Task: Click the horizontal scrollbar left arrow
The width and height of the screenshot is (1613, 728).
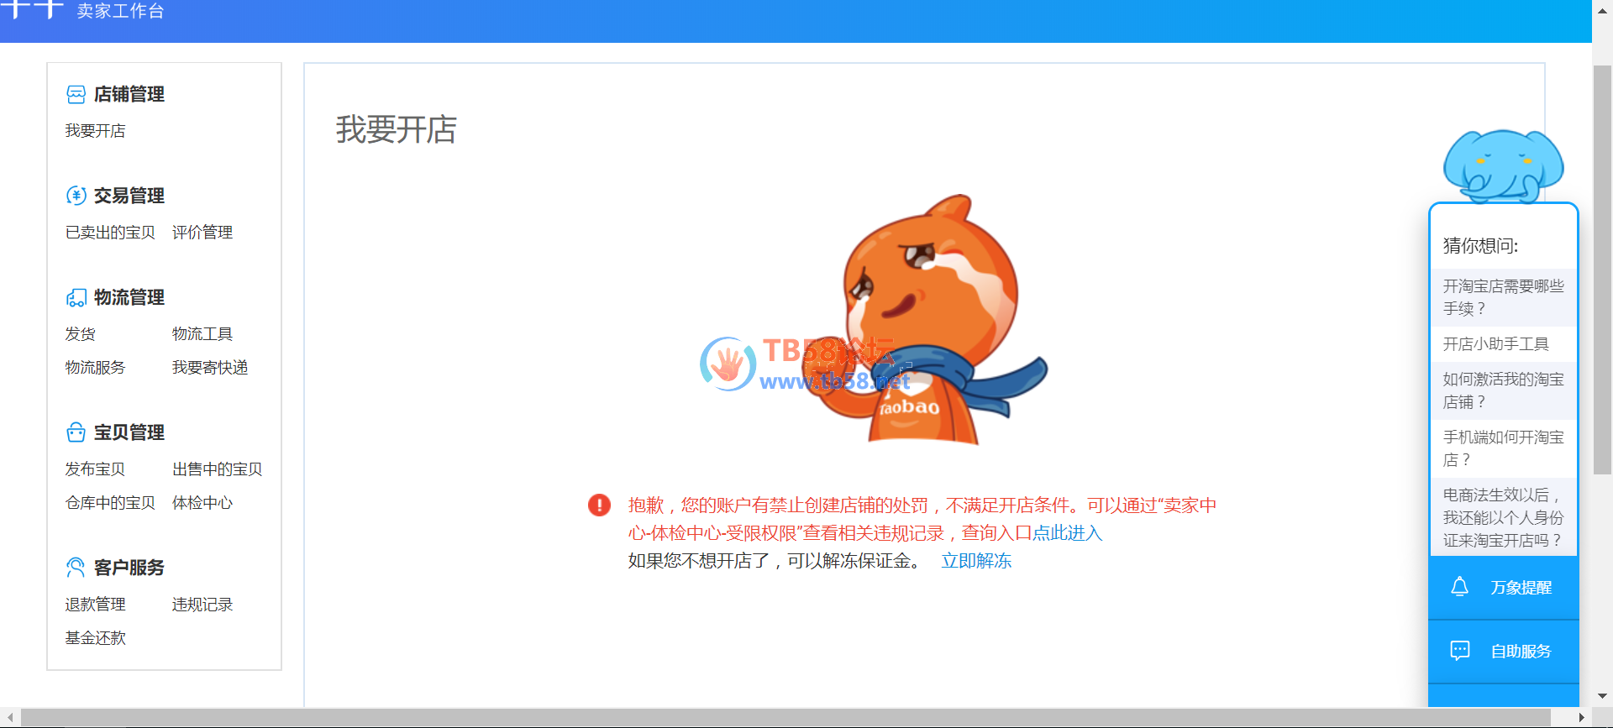Action: tap(10, 718)
